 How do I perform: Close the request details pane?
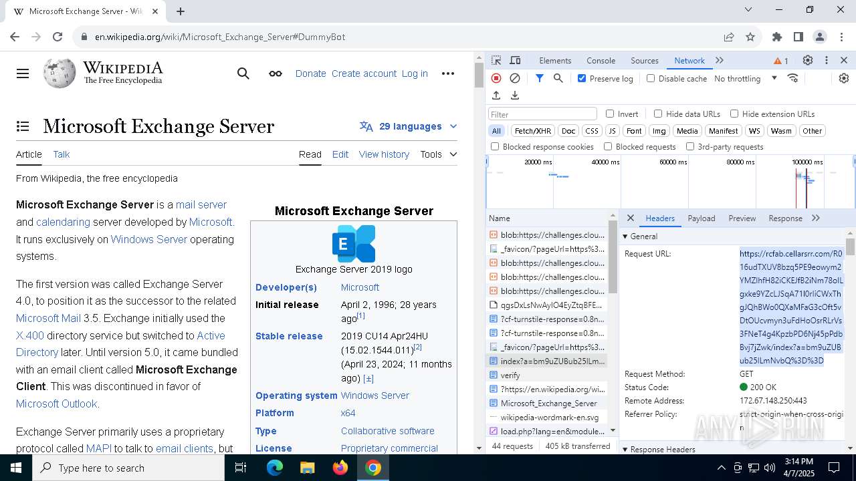point(631,218)
